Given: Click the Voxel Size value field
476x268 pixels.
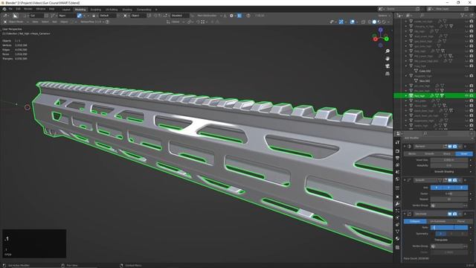Looking at the screenshot, I should tap(449, 160).
